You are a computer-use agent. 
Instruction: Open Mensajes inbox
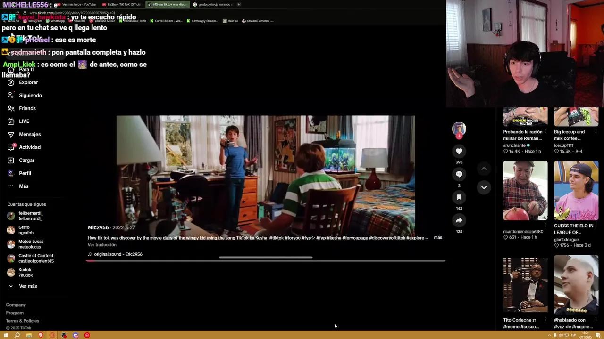[x=24, y=134]
